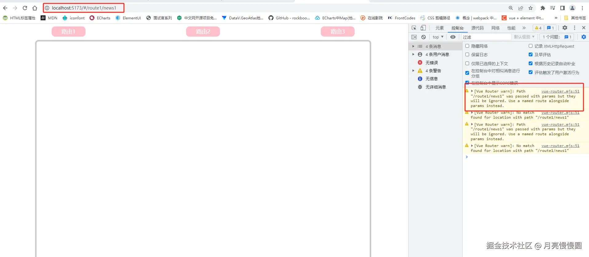Image resolution: width=589 pixels, height=257 pixels.
Task: Open the first vue-router.mjs:51 source link
Action: (x=560, y=91)
